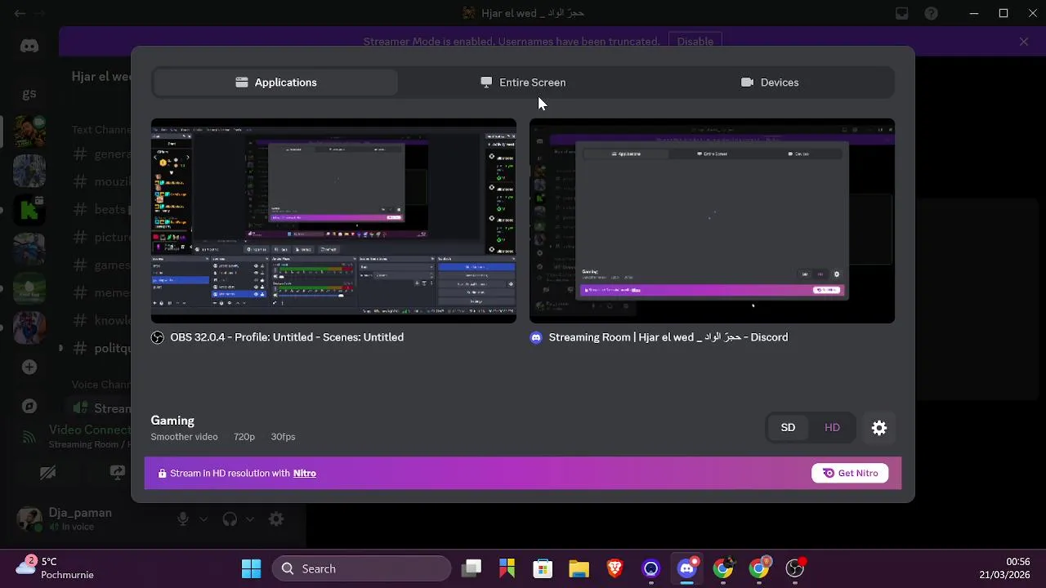Open headphones output options dropdown arrow
Image resolution: width=1046 pixels, height=588 pixels.
point(250,519)
